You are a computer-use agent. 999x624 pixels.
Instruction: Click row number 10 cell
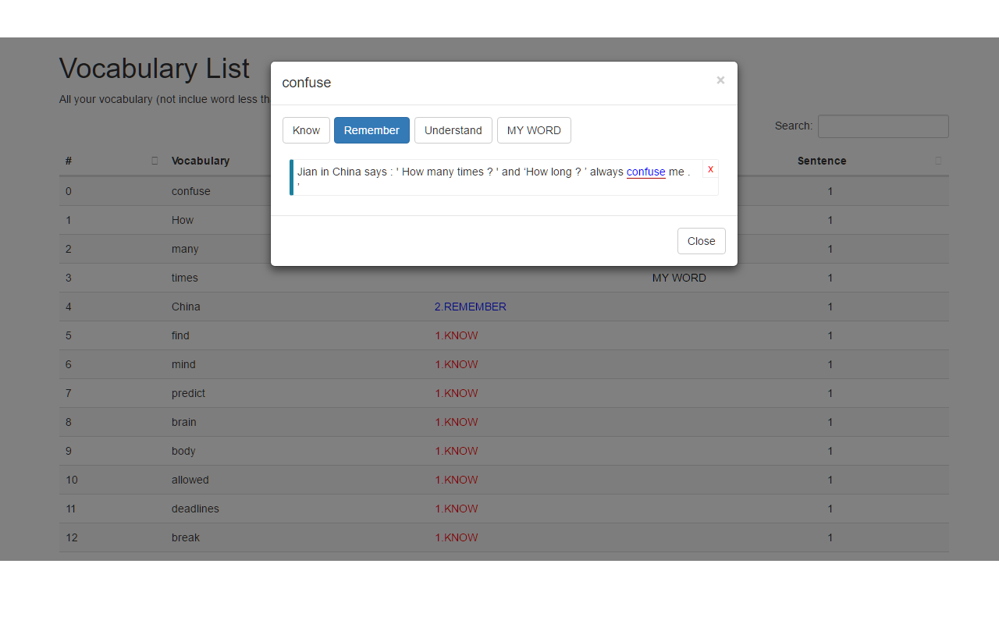click(72, 480)
